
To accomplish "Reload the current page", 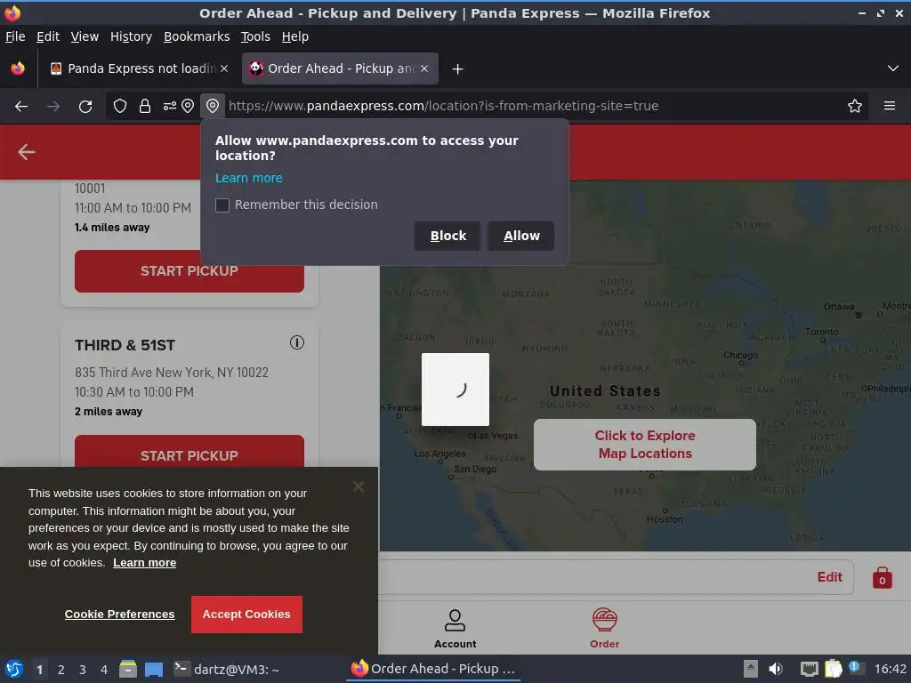I will 85,107.
